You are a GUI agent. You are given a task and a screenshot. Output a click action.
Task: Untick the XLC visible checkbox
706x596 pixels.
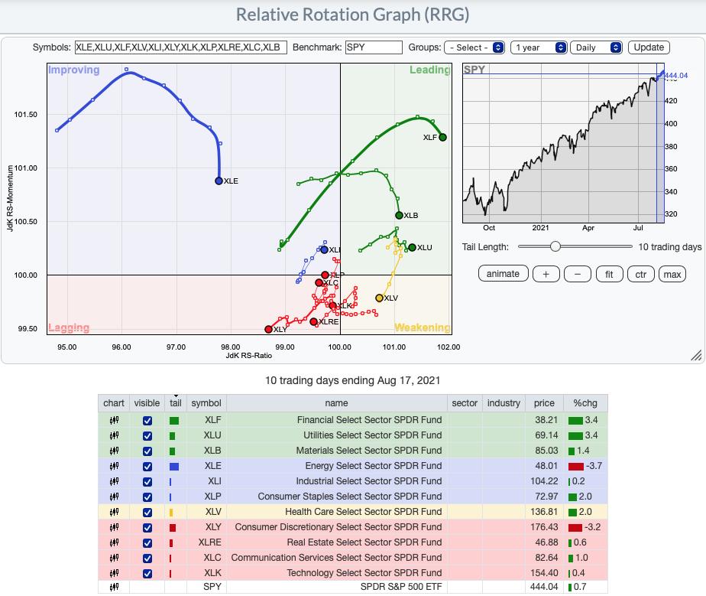click(147, 559)
